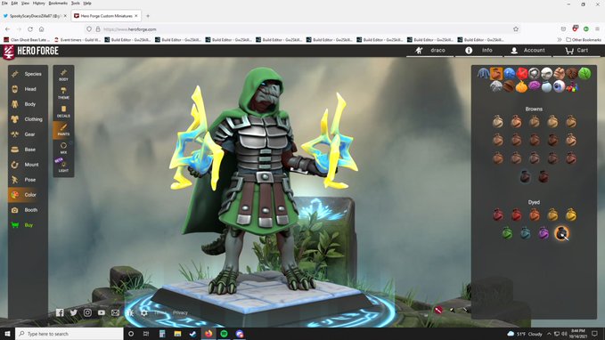Open the Base category
Image resolution: width=605 pixels, height=340 pixels.
point(28,150)
